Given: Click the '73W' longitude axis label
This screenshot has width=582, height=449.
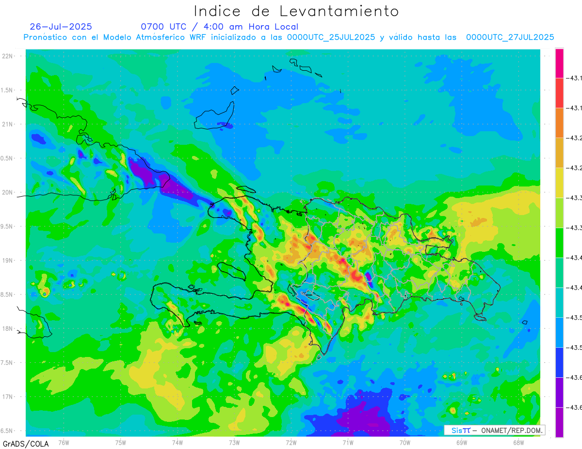Looking at the screenshot, I should (234, 442).
